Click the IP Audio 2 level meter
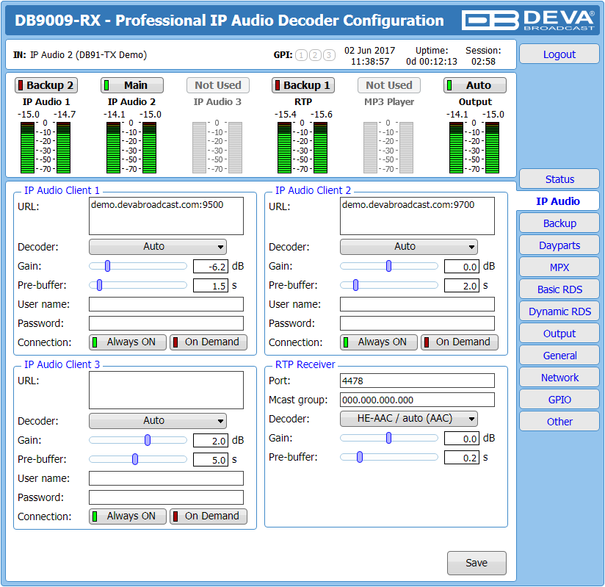 (131, 148)
